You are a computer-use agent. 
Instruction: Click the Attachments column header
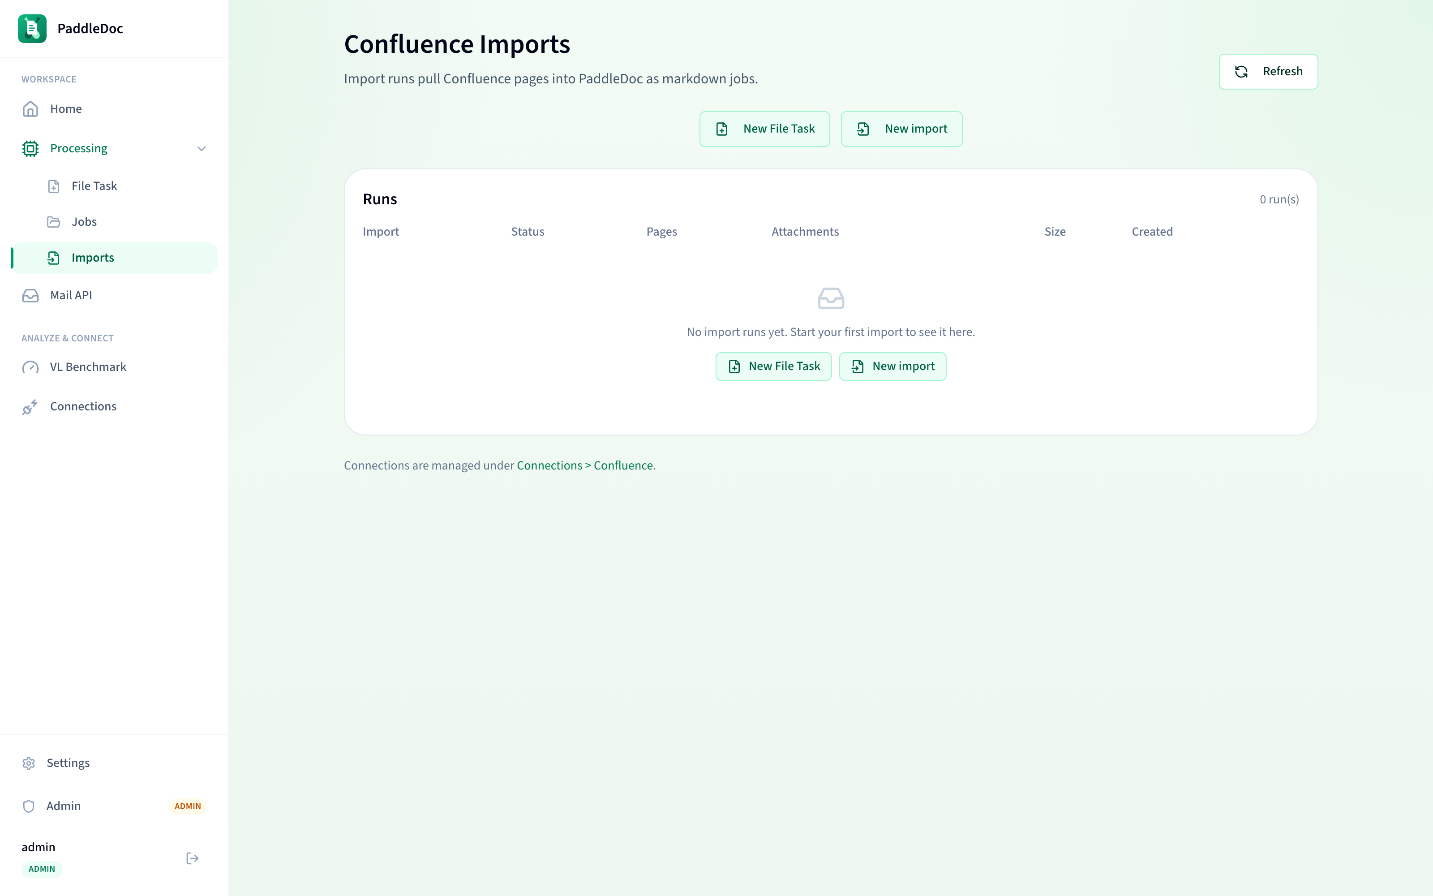[805, 232]
